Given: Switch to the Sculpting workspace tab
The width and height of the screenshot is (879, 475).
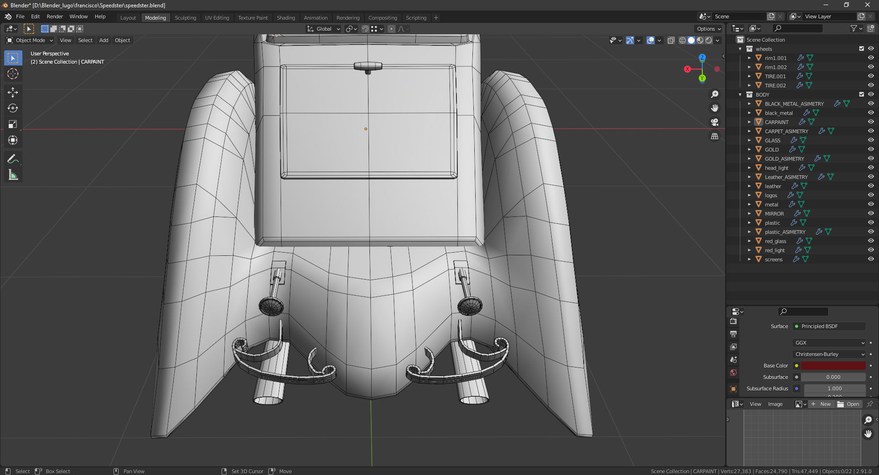Looking at the screenshot, I should click(x=185, y=18).
